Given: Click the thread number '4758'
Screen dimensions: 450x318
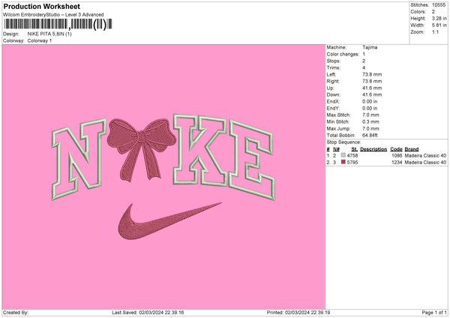Looking at the screenshot, I should coord(352,155).
